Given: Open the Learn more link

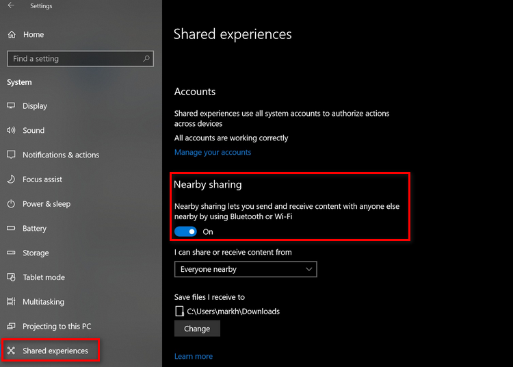Looking at the screenshot, I should coord(194,356).
